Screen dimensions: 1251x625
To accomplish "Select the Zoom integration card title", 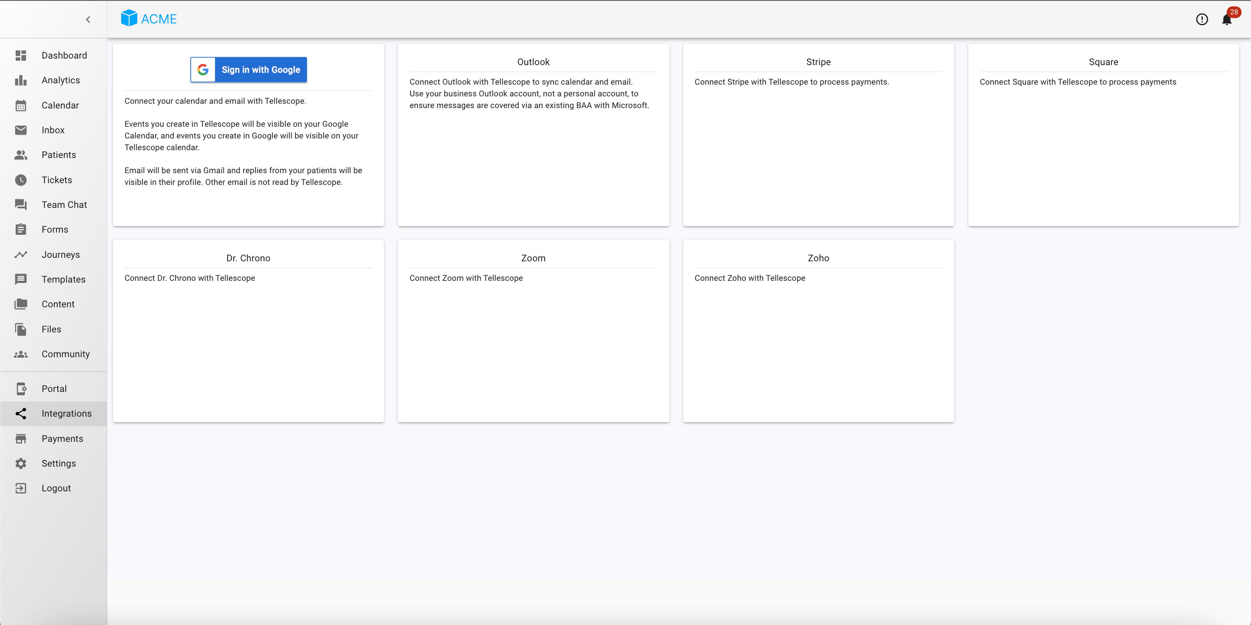I will tap(533, 258).
